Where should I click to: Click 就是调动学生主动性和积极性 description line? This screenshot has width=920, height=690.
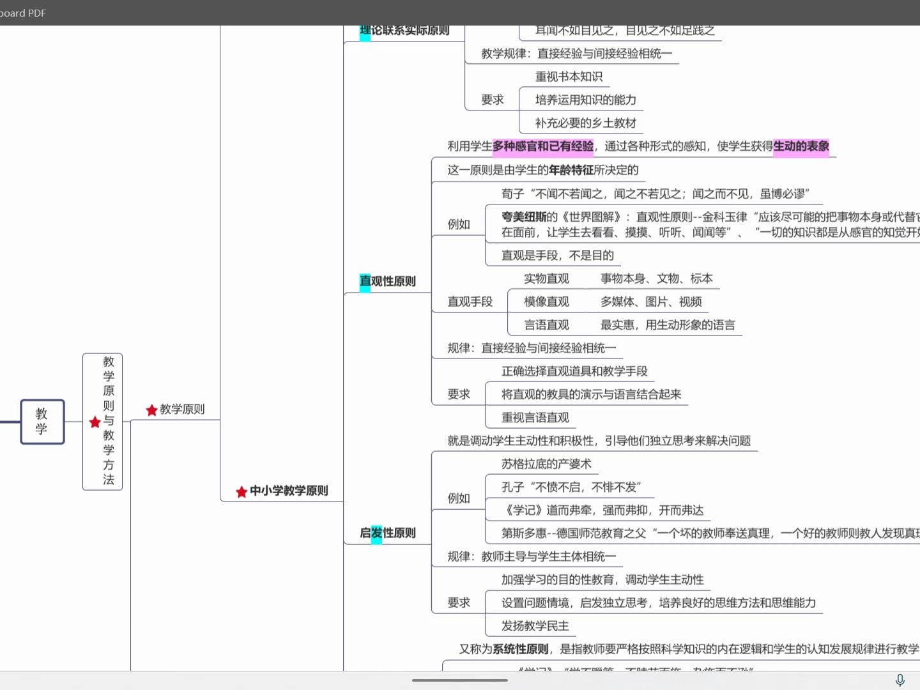[x=599, y=441]
